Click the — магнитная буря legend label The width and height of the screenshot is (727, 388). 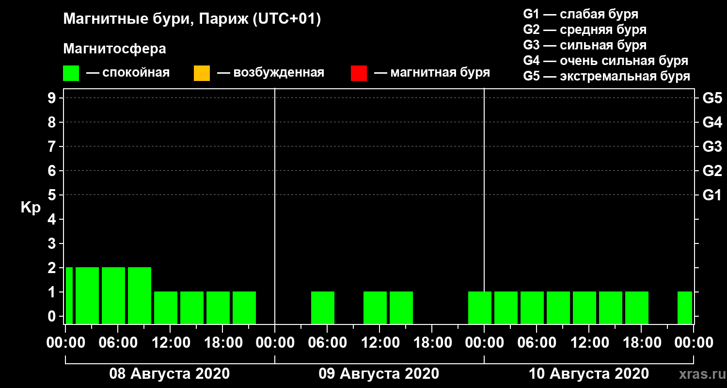point(432,73)
